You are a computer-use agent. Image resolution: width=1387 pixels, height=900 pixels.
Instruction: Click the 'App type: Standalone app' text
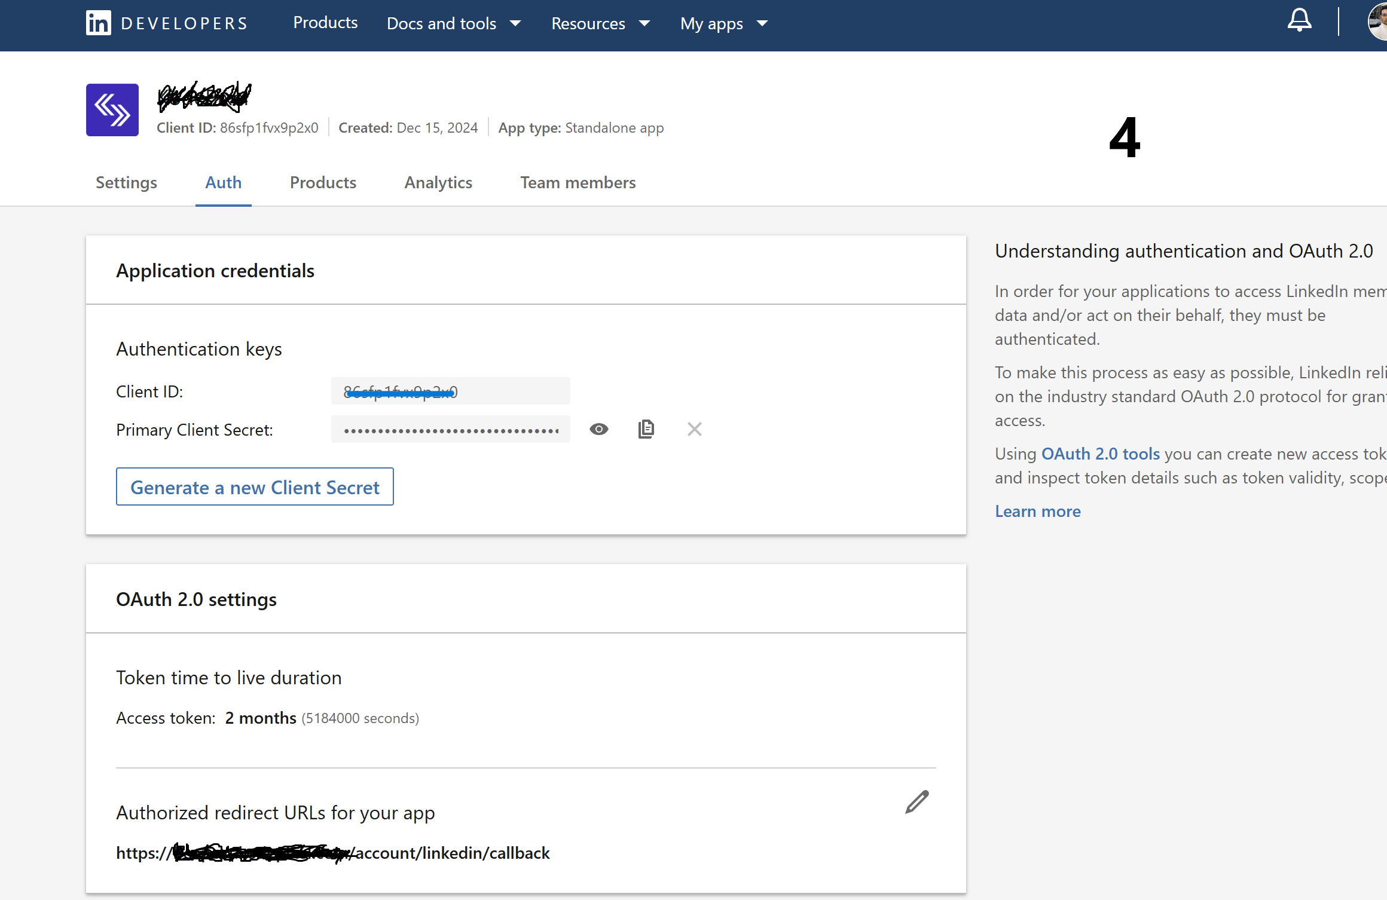pyautogui.click(x=581, y=128)
